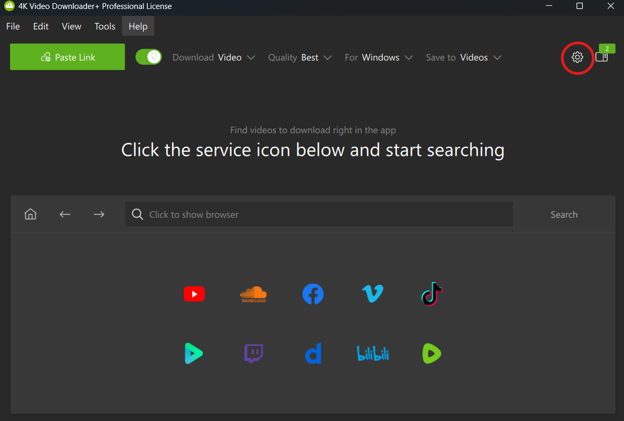The width and height of the screenshot is (624, 421).
Task: Click the blue Dailymotion "d" icon
Action: click(x=313, y=353)
